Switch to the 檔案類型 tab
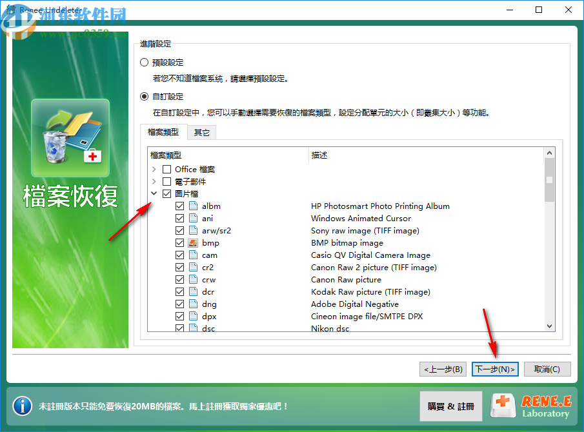 click(x=163, y=132)
